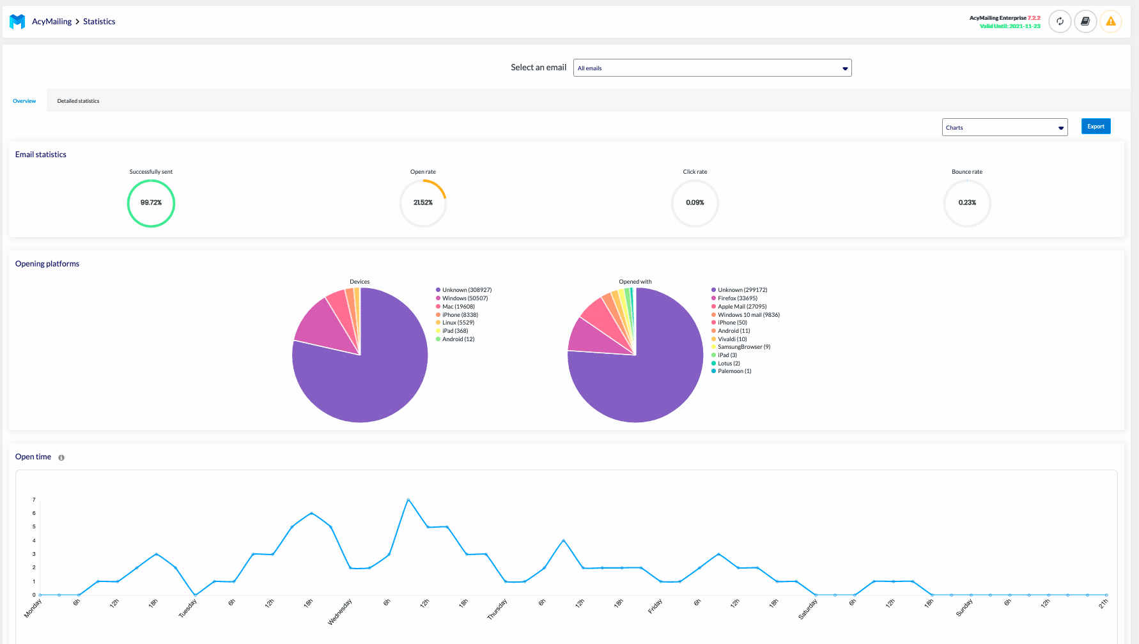
Task: Click the large purple Devices pie slice
Action: point(371,383)
